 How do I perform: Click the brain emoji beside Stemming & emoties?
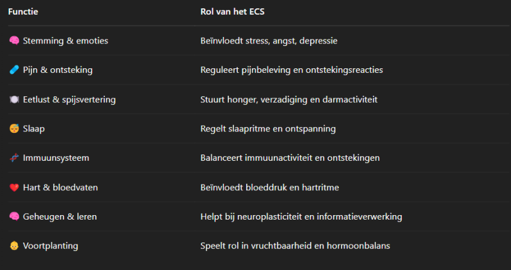click(14, 41)
